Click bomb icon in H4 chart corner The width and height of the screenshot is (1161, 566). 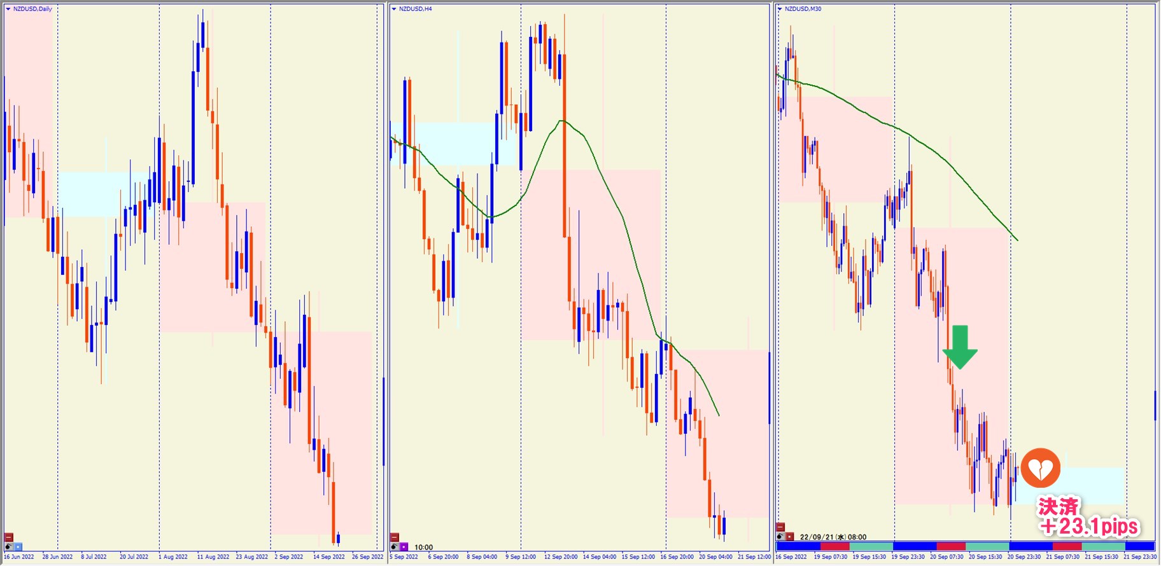pos(395,547)
